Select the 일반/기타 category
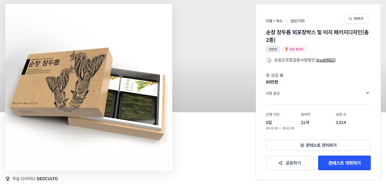Image resolution: width=386 pixels, height=184 pixels. (x=297, y=21)
